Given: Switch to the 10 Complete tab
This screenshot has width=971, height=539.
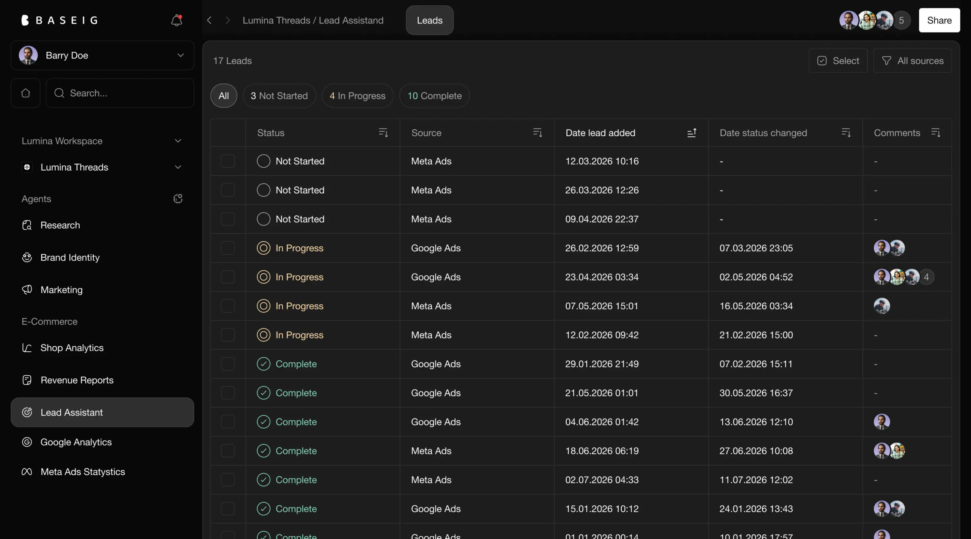Looking at the screenshot, I should click(x=434, y=96).
